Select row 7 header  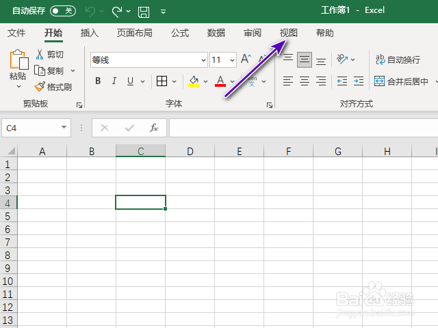click(x=8, y=242)
